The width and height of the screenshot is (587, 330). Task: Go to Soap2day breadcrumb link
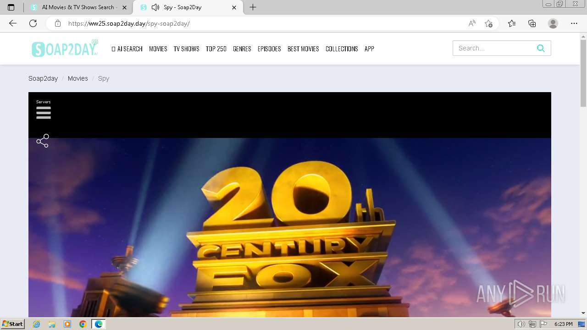click(43, 78)
